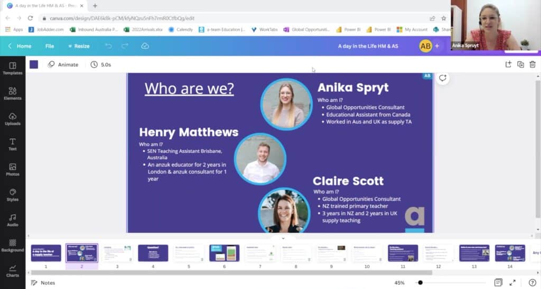Screen dimensions: 541x289
Task: Open the Audio panel
Action: (x=12, y=220)
